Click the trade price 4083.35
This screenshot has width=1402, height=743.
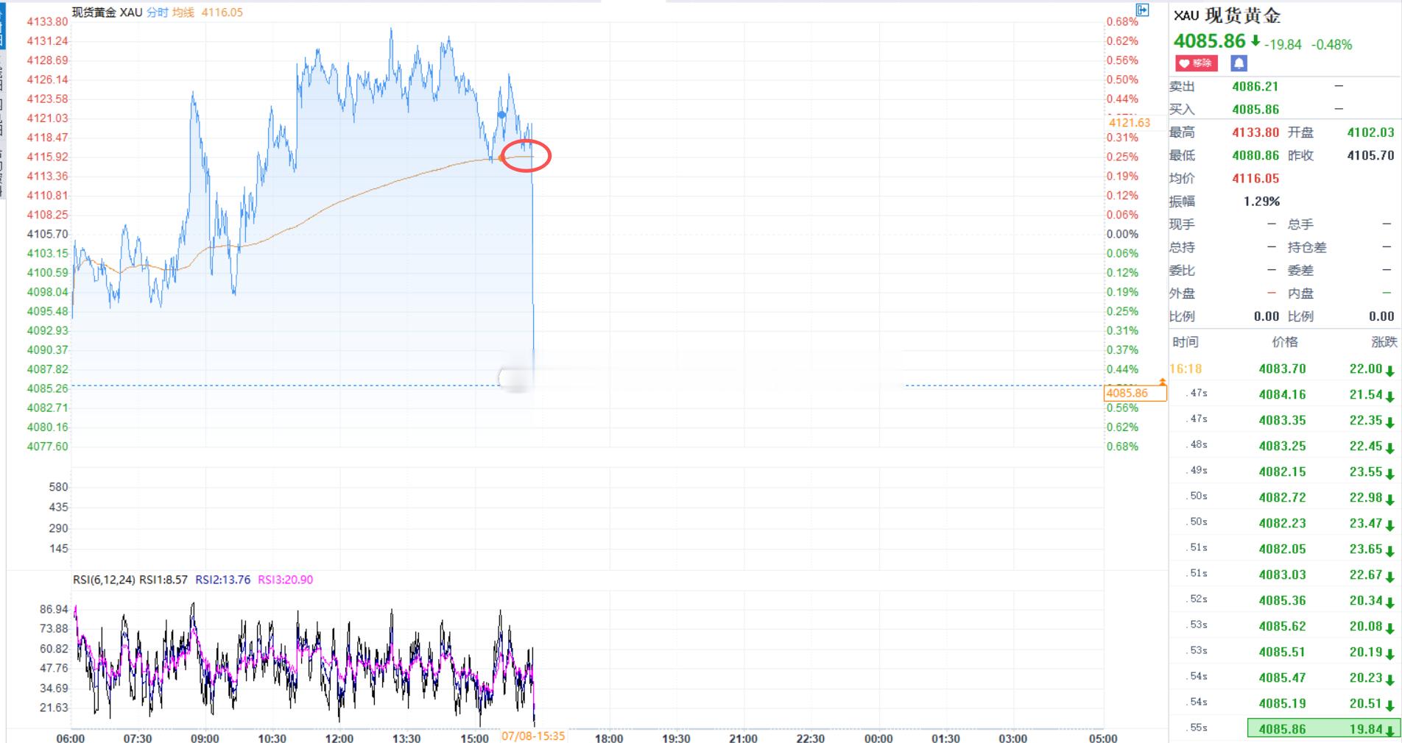point(1282,421)
